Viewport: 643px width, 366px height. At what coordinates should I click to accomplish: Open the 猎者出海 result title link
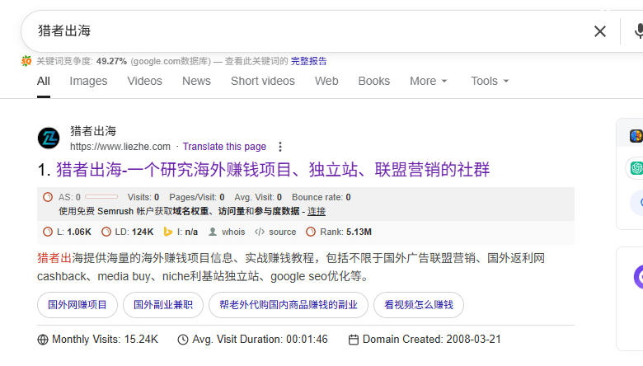click(273, 170)
